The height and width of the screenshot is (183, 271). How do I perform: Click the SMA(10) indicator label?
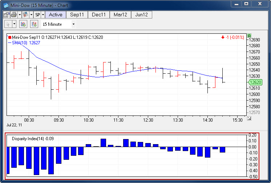[x=18, y=43]
